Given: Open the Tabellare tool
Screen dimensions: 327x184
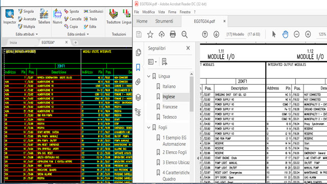Looking at the screenshot, I should (44, 16).
